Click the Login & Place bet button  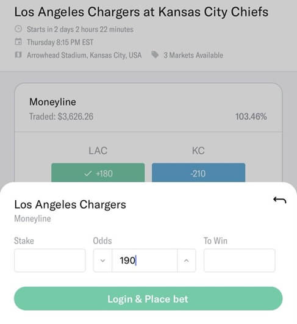148,298
